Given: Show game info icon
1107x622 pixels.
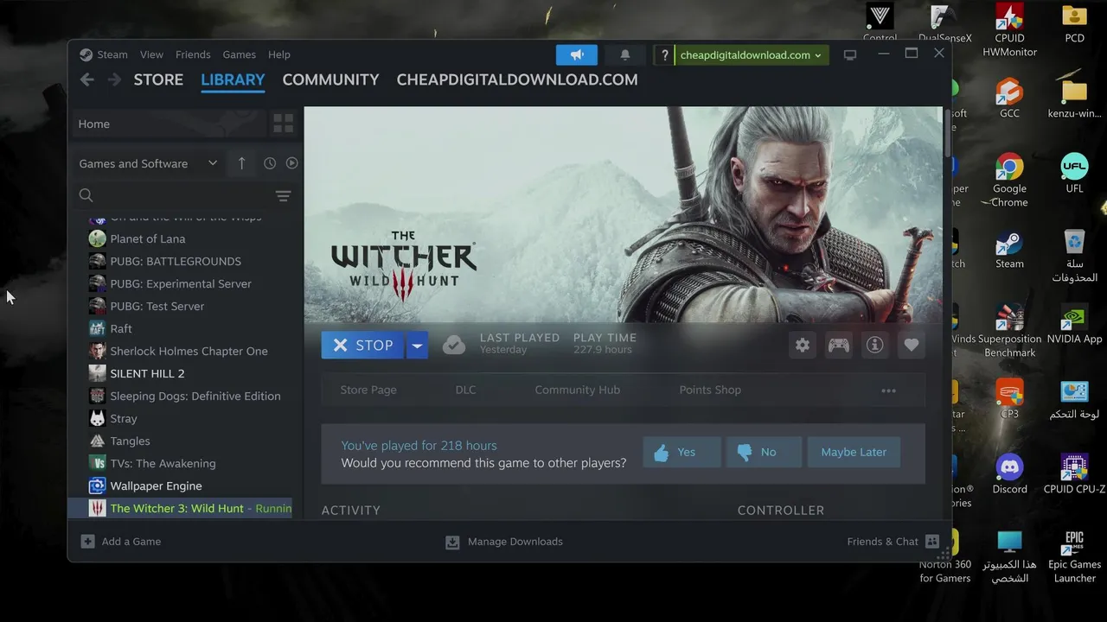Looking at the screenshot, I should [875, 345].
